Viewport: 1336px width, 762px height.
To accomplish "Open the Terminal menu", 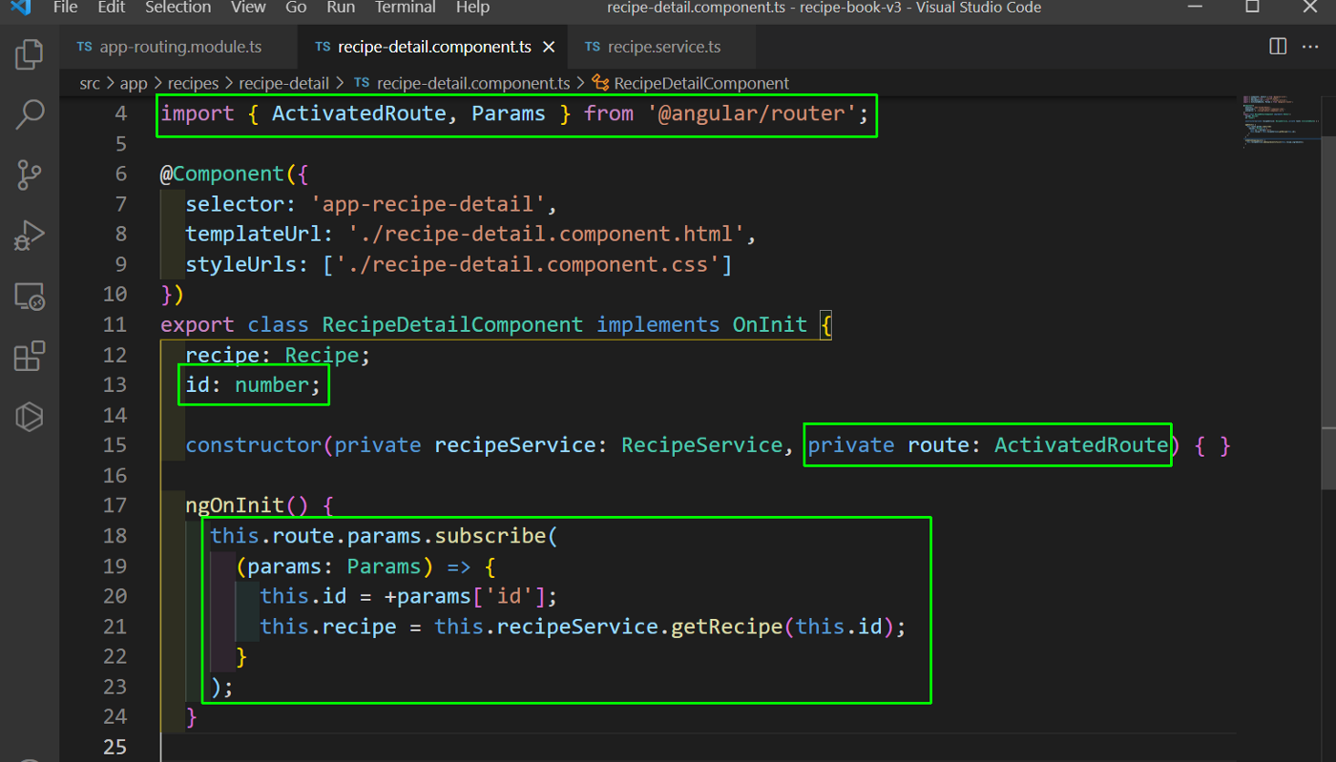I will 406,8.
